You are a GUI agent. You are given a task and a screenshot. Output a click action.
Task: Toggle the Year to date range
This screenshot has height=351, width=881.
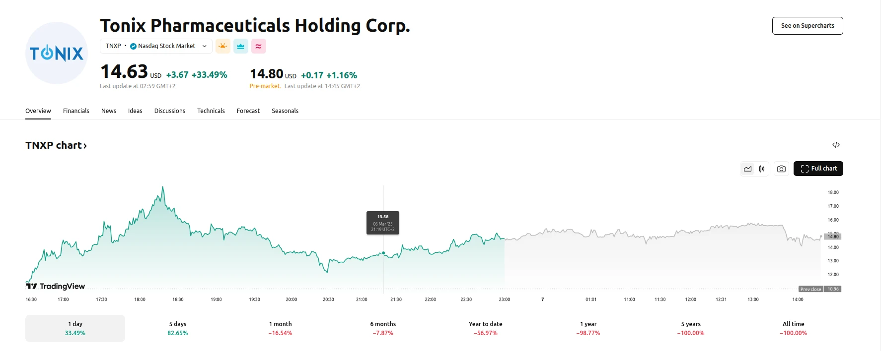point(485,328)
